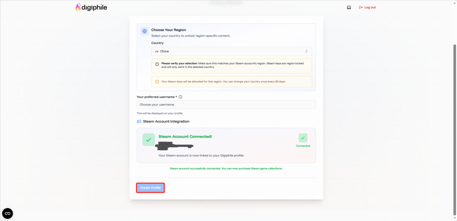Click the Log out link
Viewport: 457px width, 221px height.
click(370, 7)
